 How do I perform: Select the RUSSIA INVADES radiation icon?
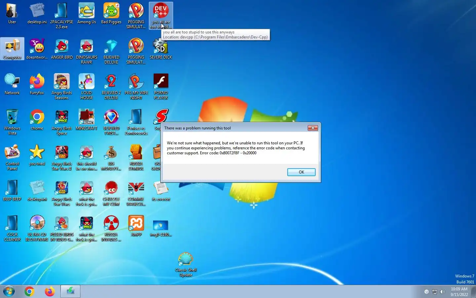111,228
